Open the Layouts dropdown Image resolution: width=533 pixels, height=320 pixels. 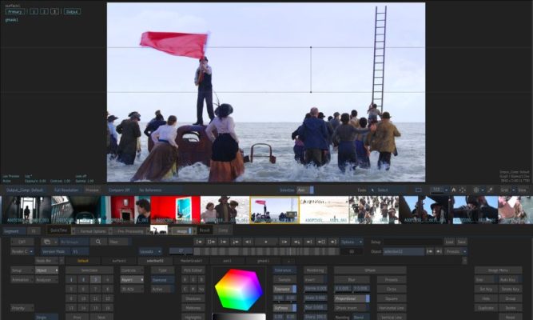pyautogui.click(x=149, y=250)
